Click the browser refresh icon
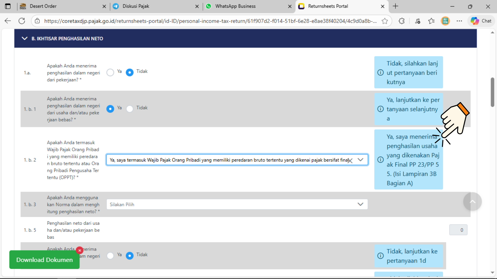497x279 pixels. coord(22,21)
